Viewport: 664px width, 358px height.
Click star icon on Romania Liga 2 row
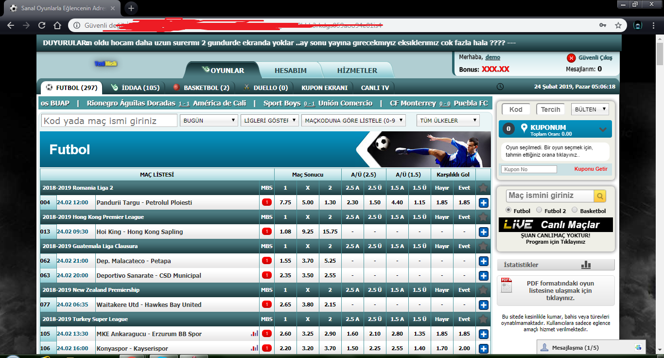pyautogui.click(x=483, y=188)
